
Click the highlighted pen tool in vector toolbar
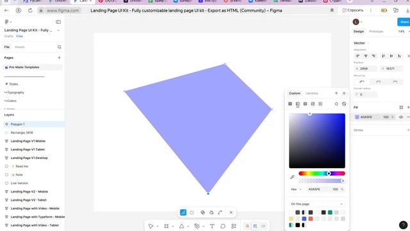point(183,212)
